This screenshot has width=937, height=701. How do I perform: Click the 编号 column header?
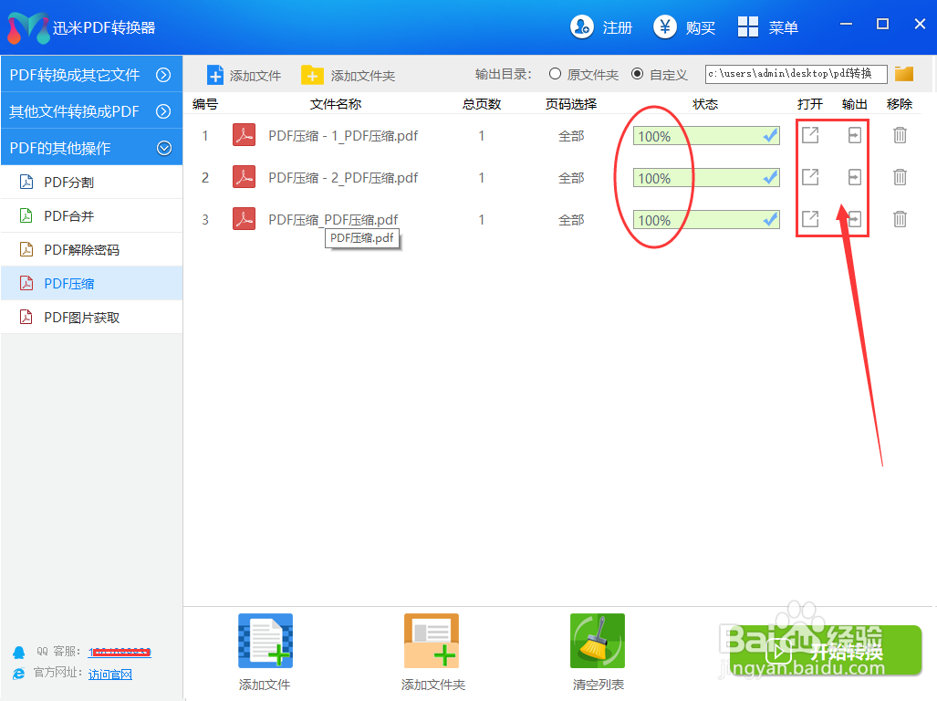point(205,104)
